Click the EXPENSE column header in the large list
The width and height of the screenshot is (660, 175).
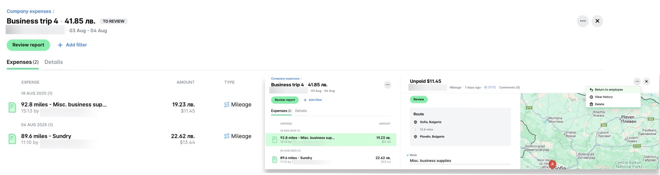30,82
